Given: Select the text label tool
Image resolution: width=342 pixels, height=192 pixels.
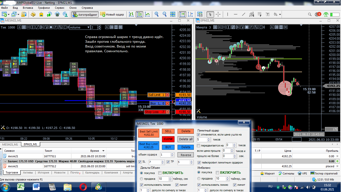Looking at the screenshot, I should click(x=268, y=14).
